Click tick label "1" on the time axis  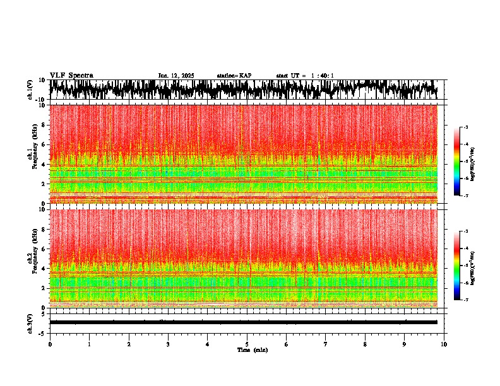click(89, 344)
